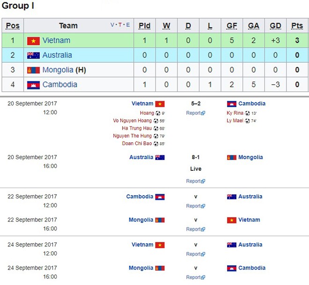This screenshot has height=285, width=309.
Task: Open the T (talk) template link
Action: 120,25
